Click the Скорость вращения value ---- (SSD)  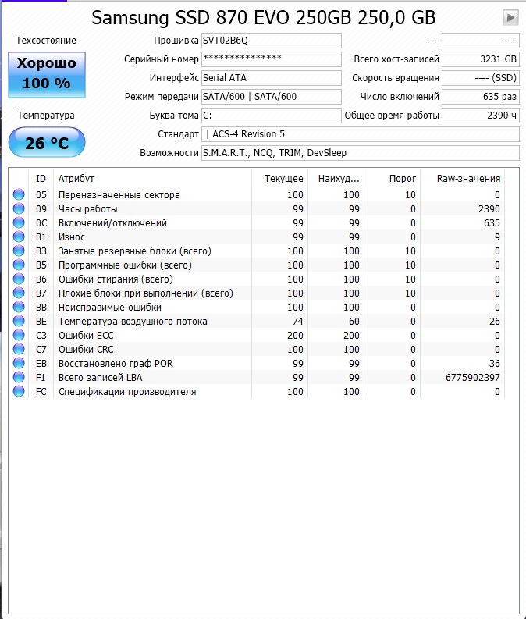click(480, 78)
